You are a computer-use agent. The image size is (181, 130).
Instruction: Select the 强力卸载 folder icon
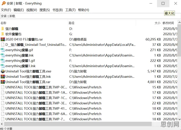pos(2,29)
